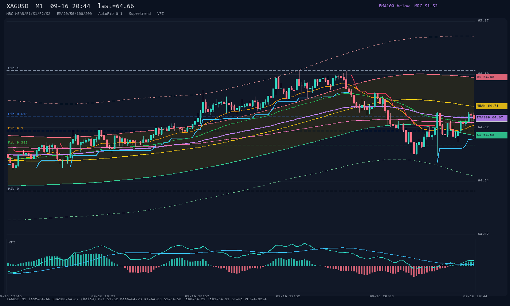Click the 09-16 19:32 time axis label

288,296
